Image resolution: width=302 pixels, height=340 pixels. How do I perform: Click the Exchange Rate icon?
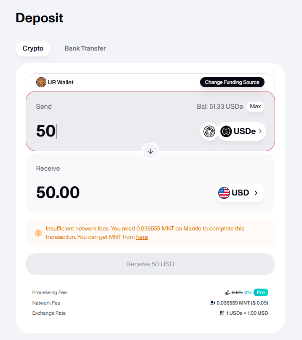click(x=222, y=313)
